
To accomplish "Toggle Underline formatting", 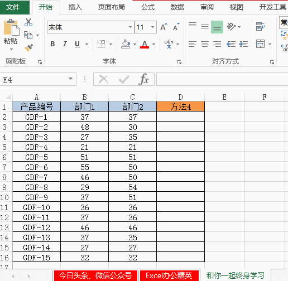I will (78, 44).
